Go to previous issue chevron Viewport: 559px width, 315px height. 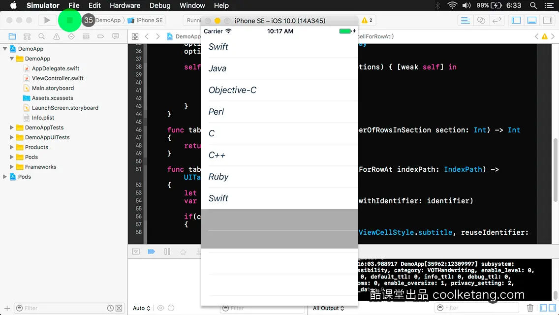[x=536, y=36]
